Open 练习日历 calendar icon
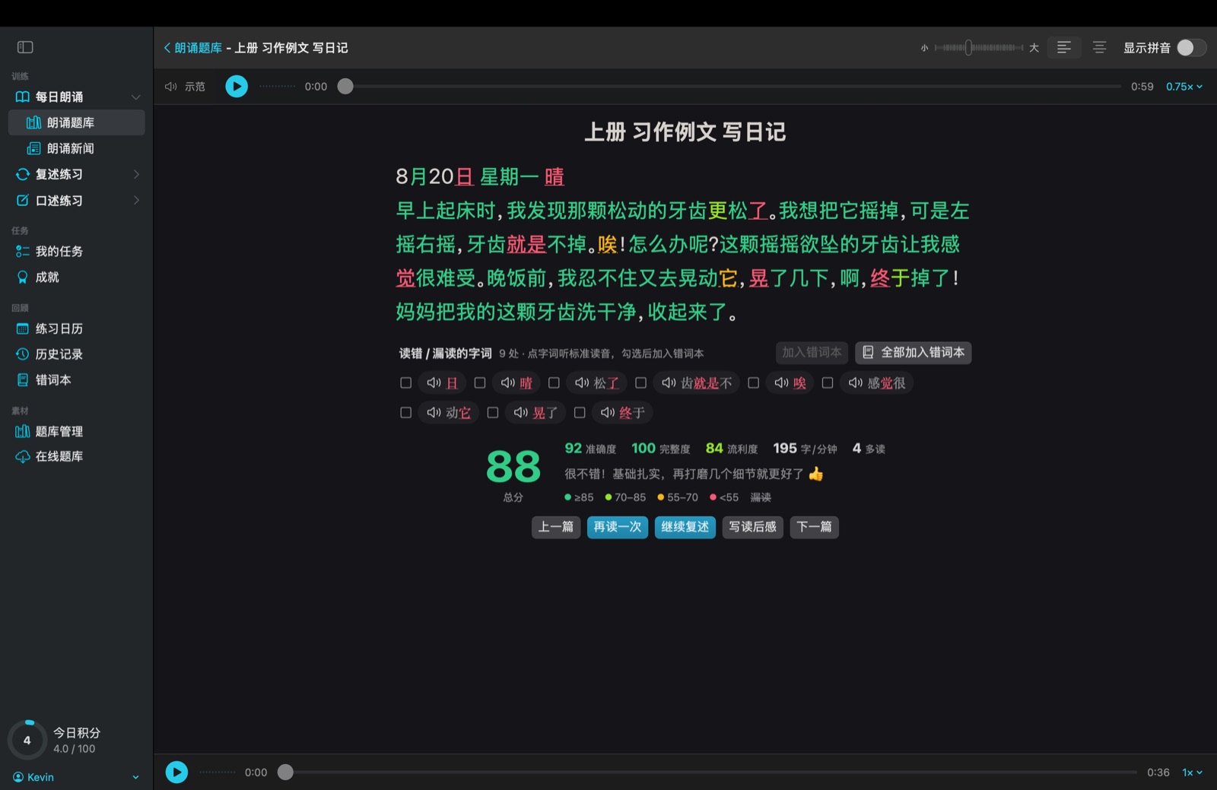This screenshot has width=1217, height=790. (x=23, y=328)
